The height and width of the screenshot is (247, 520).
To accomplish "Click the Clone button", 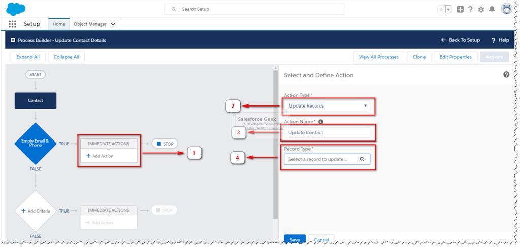I will pyautogui.click(x=419, y=57).
